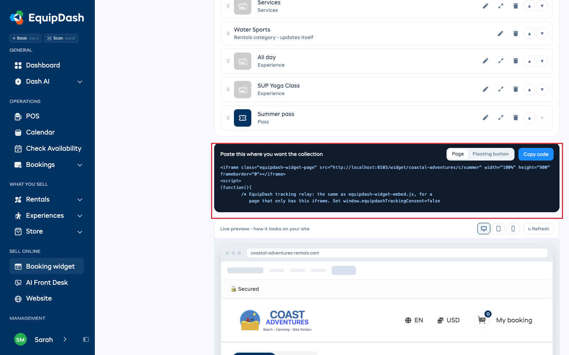Edit the SUP Yoga Class item
The height and width of the screenshot is (355, 569).
click(x=485, y=90)
